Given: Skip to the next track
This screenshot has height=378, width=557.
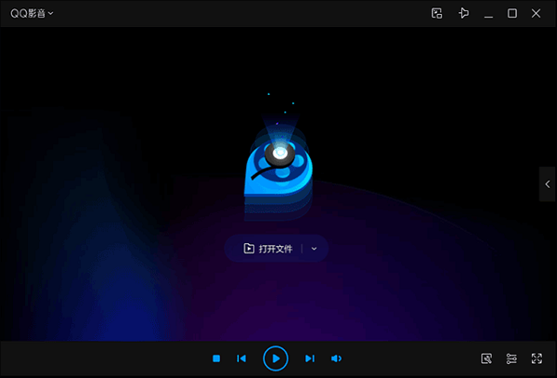Looking at the screenshot, I should (310, 358).
